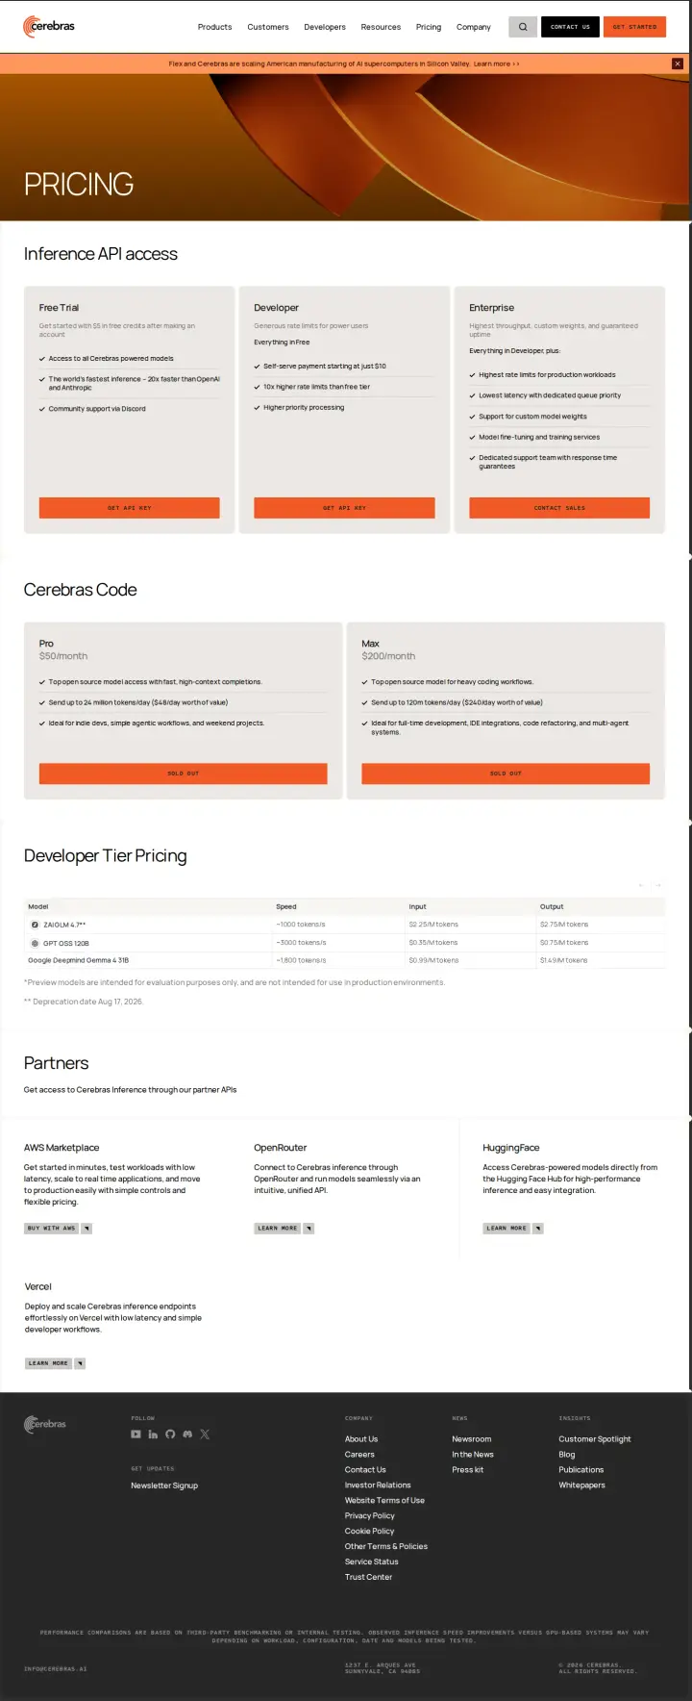The height and width of the screenshot is (1701, 692).
Task: Open the Resources menu
Action: coord(381,27)
